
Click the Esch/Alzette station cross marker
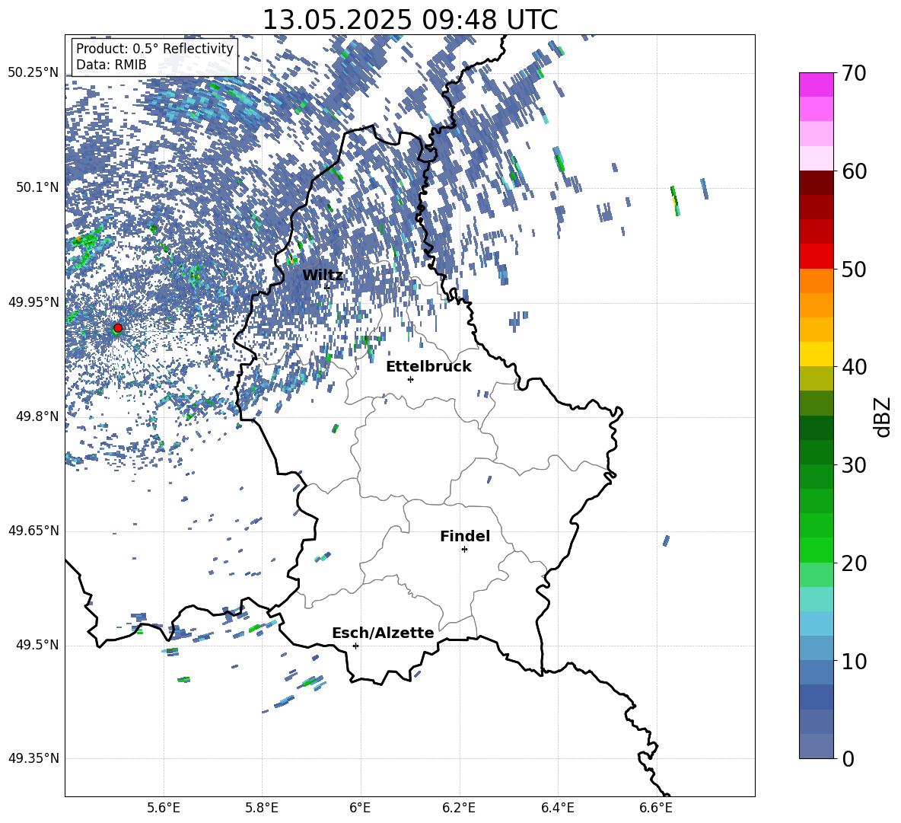355,646
